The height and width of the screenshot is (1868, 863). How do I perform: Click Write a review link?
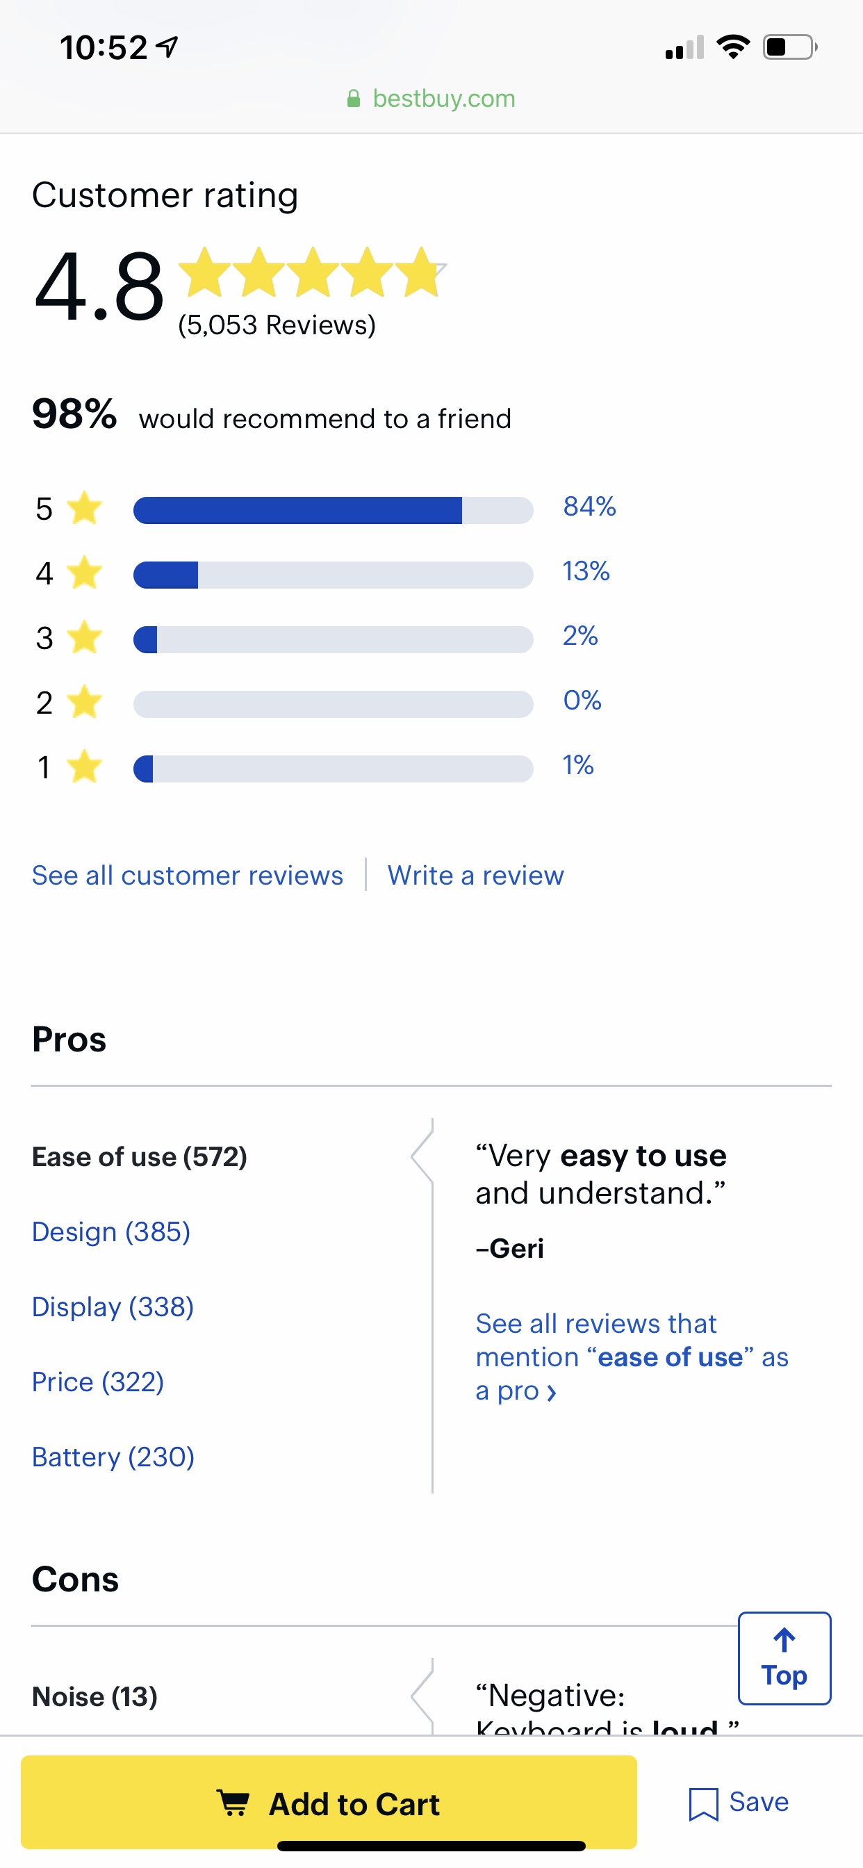(x=475, y=875)
